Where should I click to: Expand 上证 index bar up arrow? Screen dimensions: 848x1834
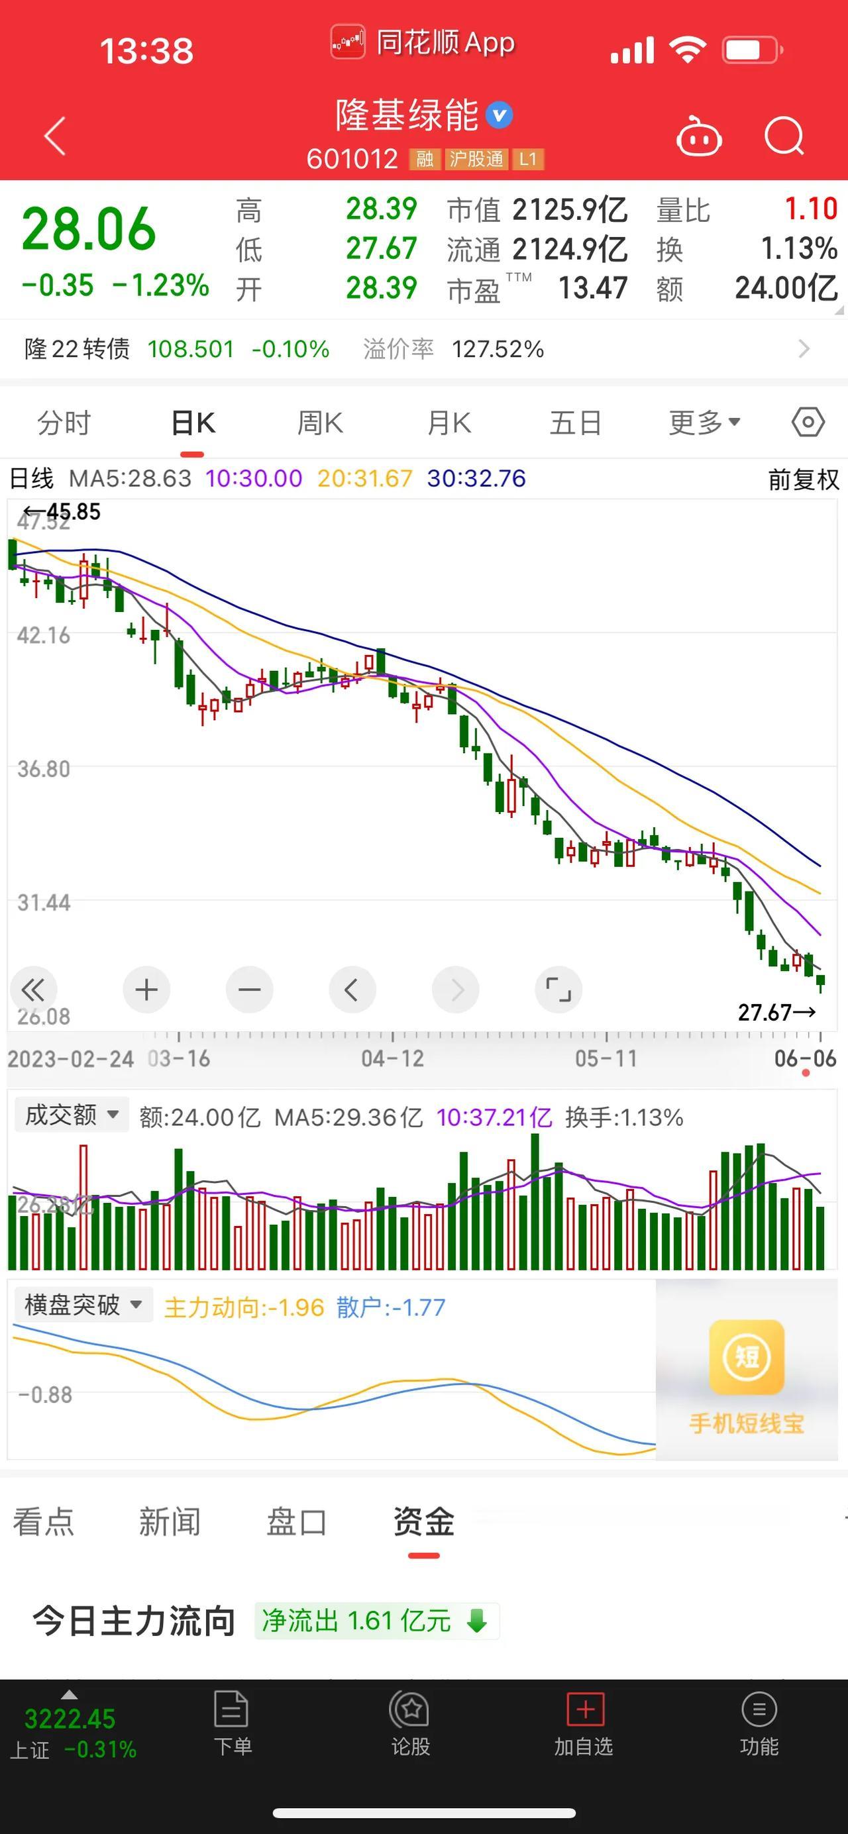(69, 1694)
